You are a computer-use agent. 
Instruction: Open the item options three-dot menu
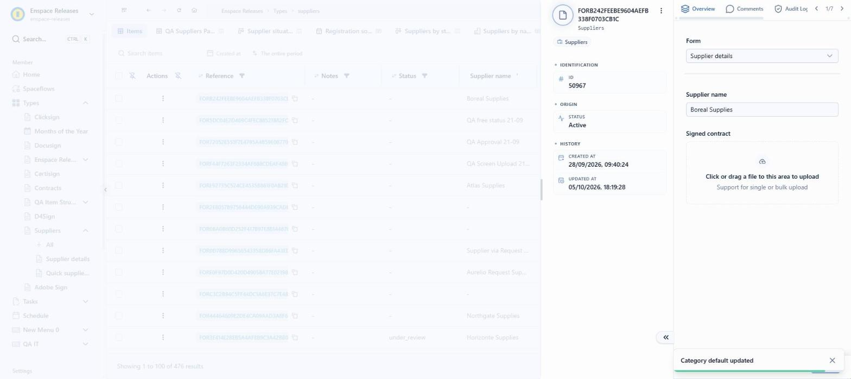661,11
